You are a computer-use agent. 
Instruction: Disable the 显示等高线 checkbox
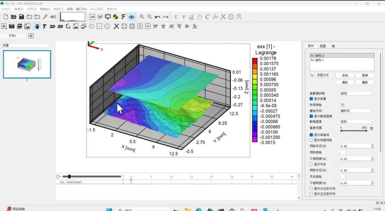tap(311, 135)
